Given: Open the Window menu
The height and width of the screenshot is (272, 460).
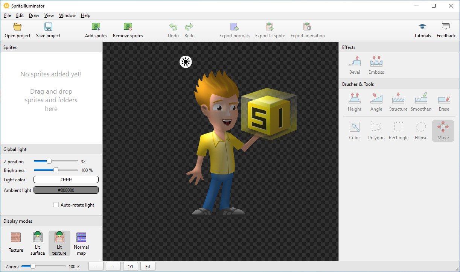Looking at the screenshot, I should coord(67,15).
